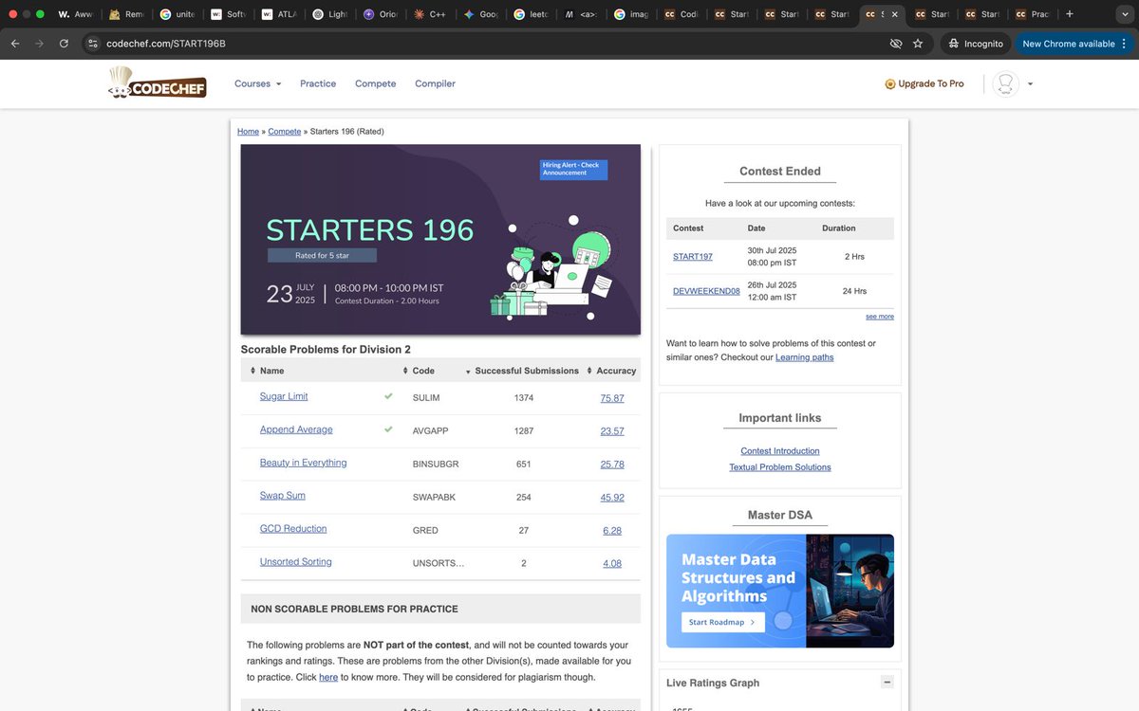Click the BINSUBGR problem code
The height and width of the screenshot is (711, 1139).
tap(436, 465)
